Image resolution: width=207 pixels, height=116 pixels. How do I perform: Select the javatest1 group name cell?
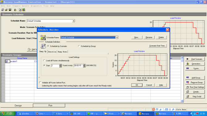pyautogui.click(x=22, y=62)
